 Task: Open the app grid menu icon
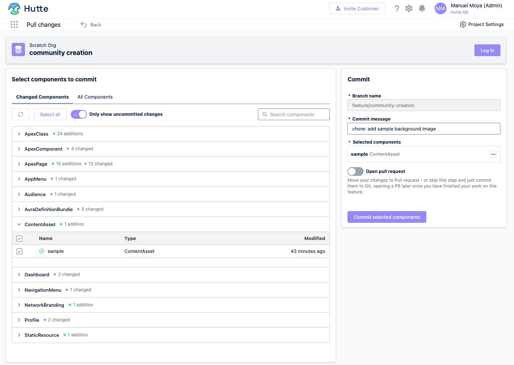point(14,25)
